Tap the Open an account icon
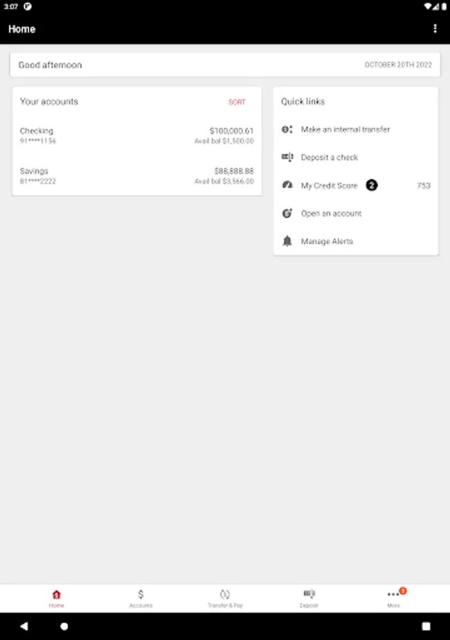450x640 pixels. pyautogui.click(x=287, y=213)
